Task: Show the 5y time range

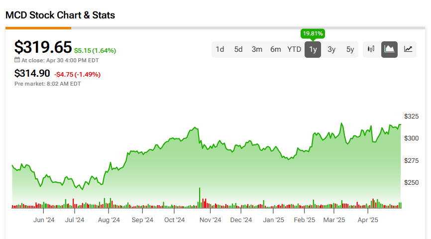Action: coord(350,49)
